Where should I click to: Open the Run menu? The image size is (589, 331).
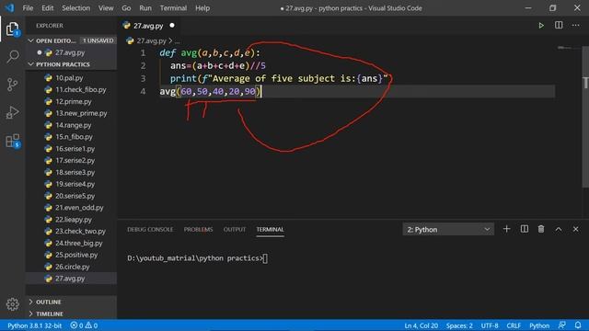145,8
